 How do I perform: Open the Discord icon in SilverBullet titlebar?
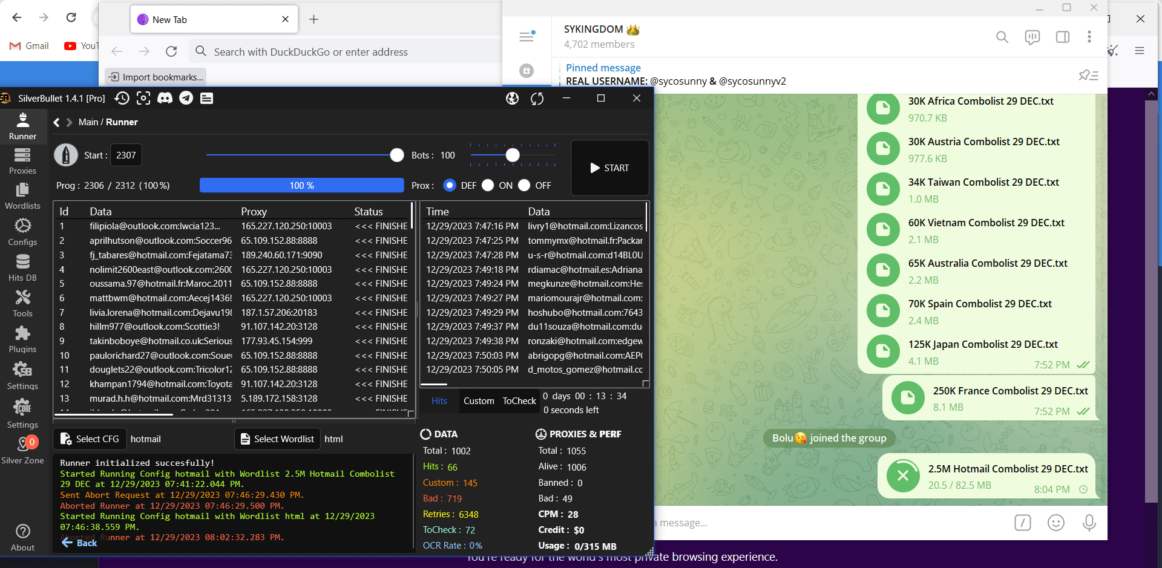(165, 98)
